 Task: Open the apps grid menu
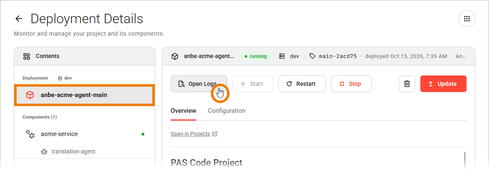tap(467, 19)
